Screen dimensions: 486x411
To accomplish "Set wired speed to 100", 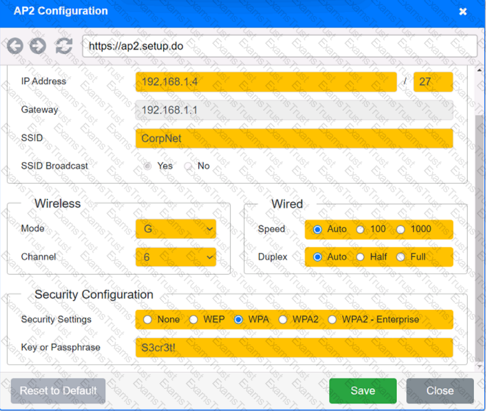I will pos(360,229).
